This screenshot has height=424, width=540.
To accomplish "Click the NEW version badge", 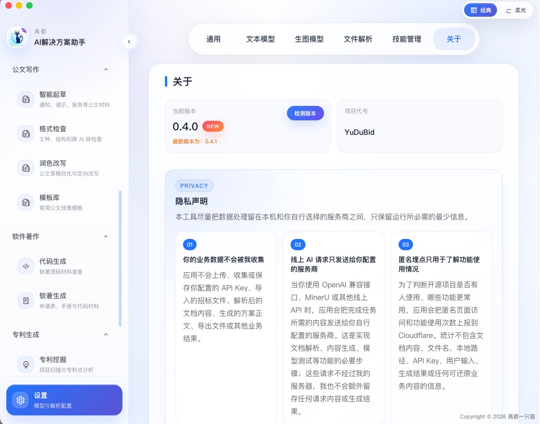I will [213, 126].
